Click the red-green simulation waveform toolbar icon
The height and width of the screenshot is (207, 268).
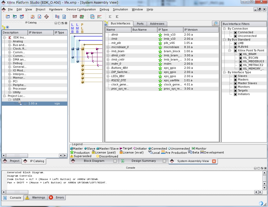click(x=99, y=17)
